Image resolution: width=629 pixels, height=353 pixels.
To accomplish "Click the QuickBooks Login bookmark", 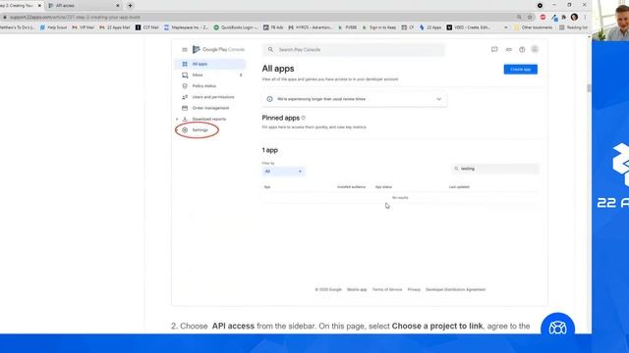I will pos(236,27).
